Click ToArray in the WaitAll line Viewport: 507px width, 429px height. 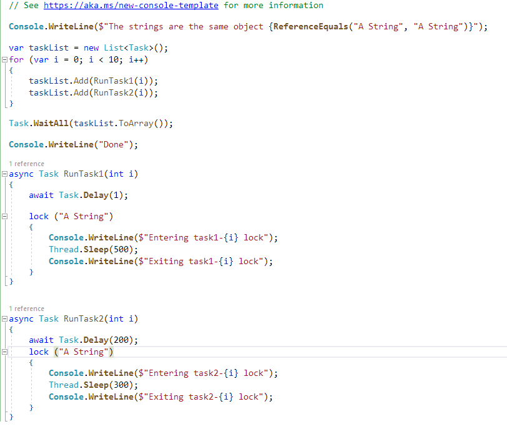point(136,123)
